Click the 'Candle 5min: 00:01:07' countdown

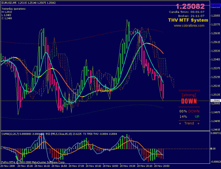coord(187,12)
